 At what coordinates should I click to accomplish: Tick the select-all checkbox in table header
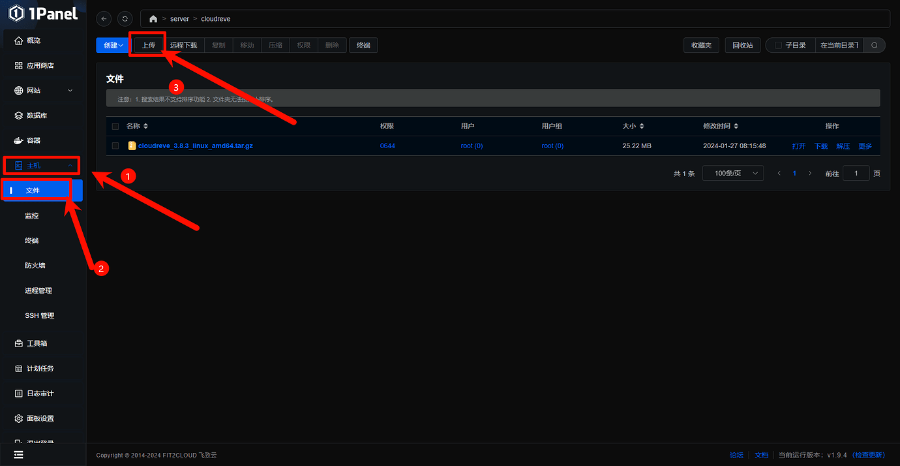tap(115, 127)
